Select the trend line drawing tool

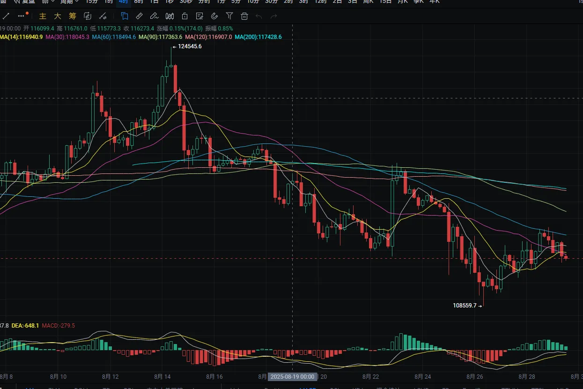pos(6,16)
